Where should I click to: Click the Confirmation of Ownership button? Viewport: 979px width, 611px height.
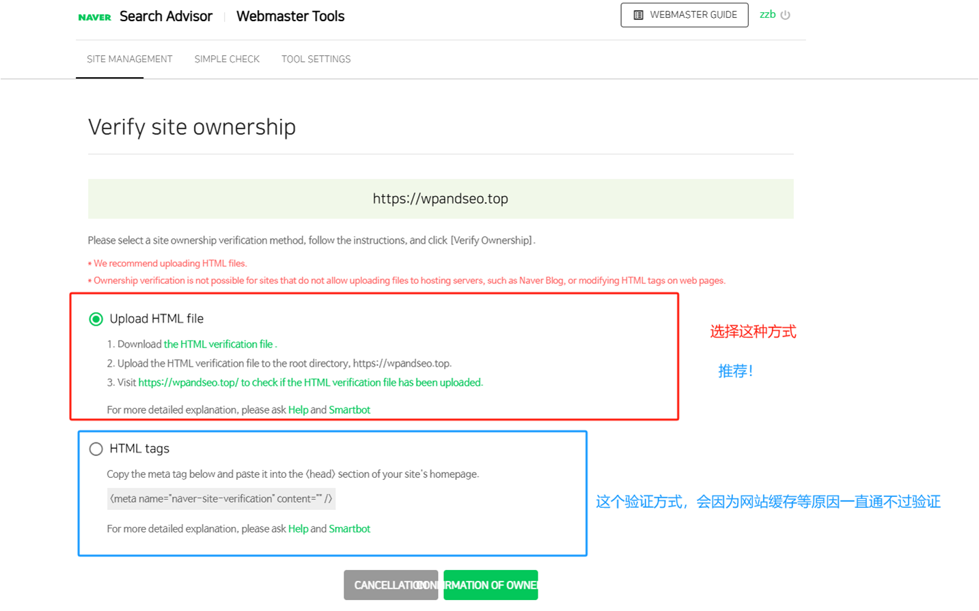pyautogui.click(x=491, y=585)
